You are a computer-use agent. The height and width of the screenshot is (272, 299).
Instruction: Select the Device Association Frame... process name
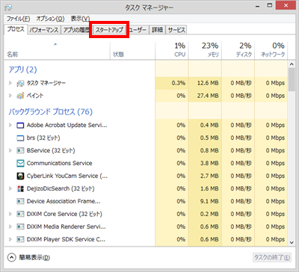point(64,201)
